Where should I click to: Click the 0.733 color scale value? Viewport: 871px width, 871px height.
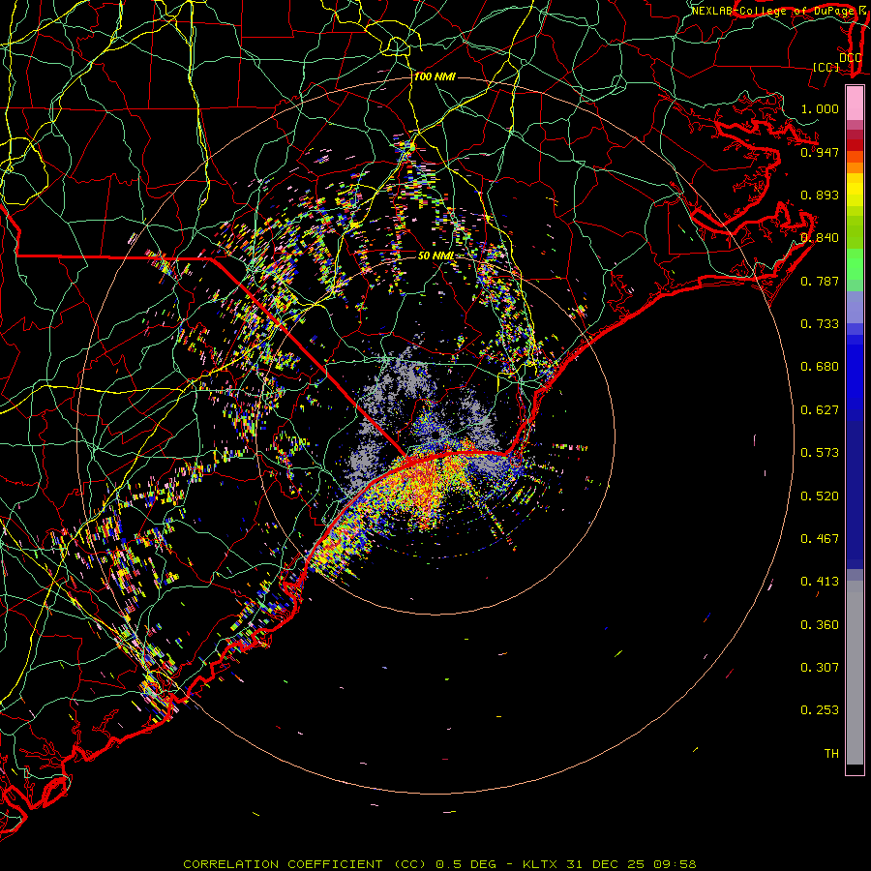[x=820, y=324]
